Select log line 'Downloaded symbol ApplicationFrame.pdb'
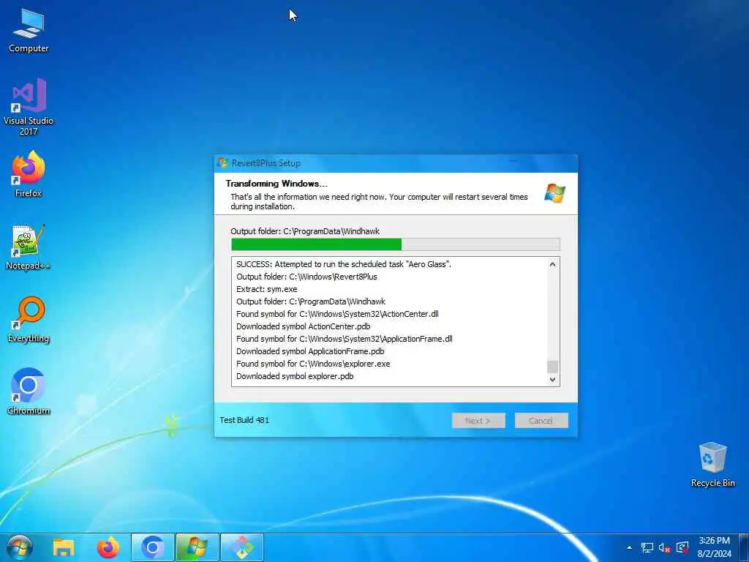749x562 pixels. point(310,351)
